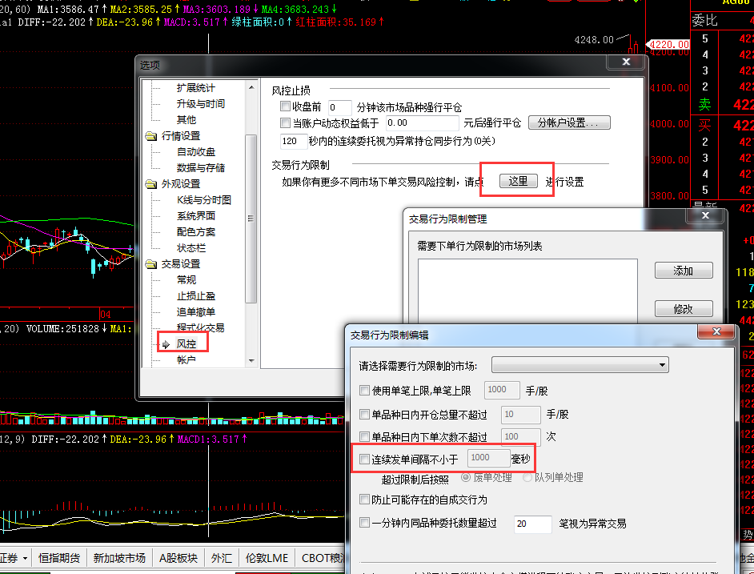Screen dimensions: 754x574
Task: Close the 交易行为限制编辑 dialog
Action: coord(709,332)
